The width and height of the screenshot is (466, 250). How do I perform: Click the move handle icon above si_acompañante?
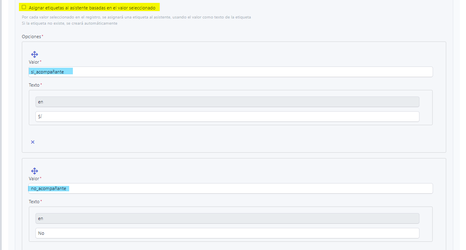click(x=35, y=54)
